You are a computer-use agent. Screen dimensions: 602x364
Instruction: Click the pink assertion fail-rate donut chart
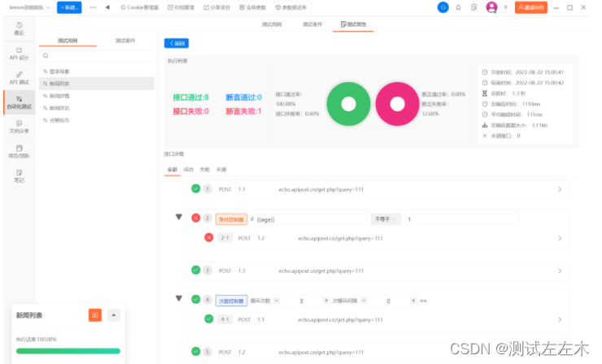[x=397, y=104]
